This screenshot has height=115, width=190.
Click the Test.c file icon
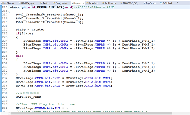click(x=41, y=3)
